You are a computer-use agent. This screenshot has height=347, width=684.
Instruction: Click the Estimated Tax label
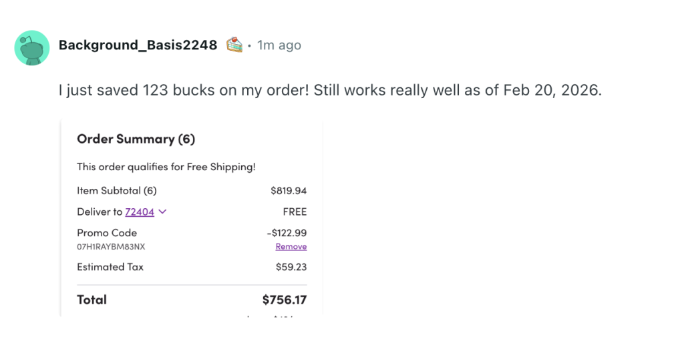tap(110, 267)
